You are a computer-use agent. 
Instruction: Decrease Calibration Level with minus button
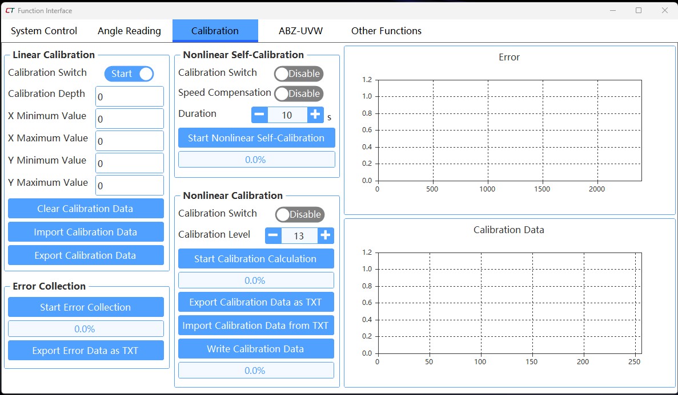(274, 235)
